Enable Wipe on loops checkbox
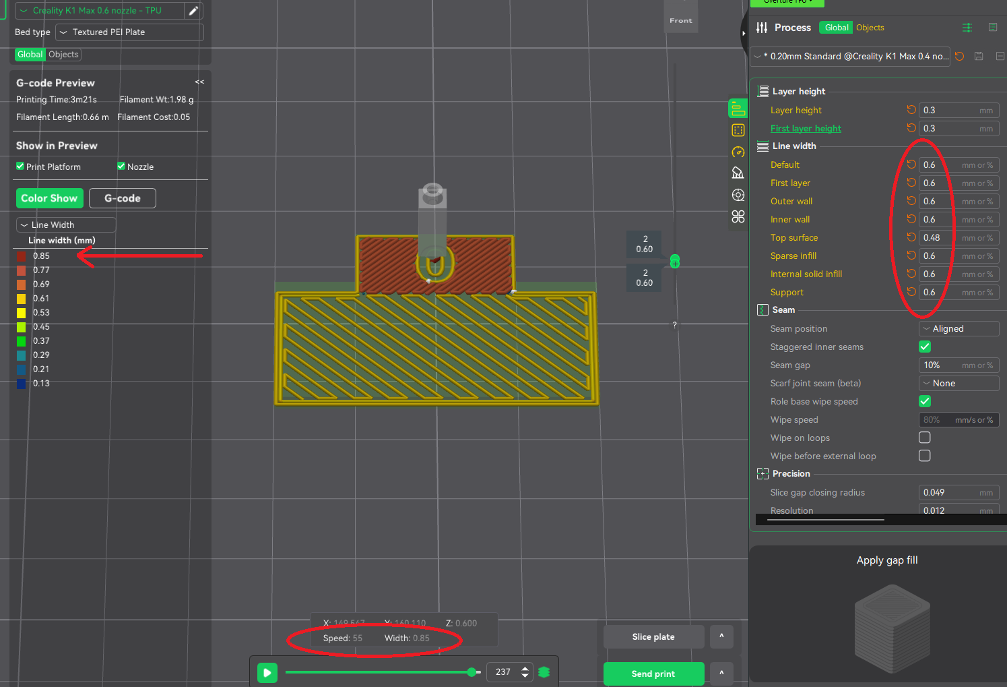Viewport: 1007px width, 687px height. (925, 438)
